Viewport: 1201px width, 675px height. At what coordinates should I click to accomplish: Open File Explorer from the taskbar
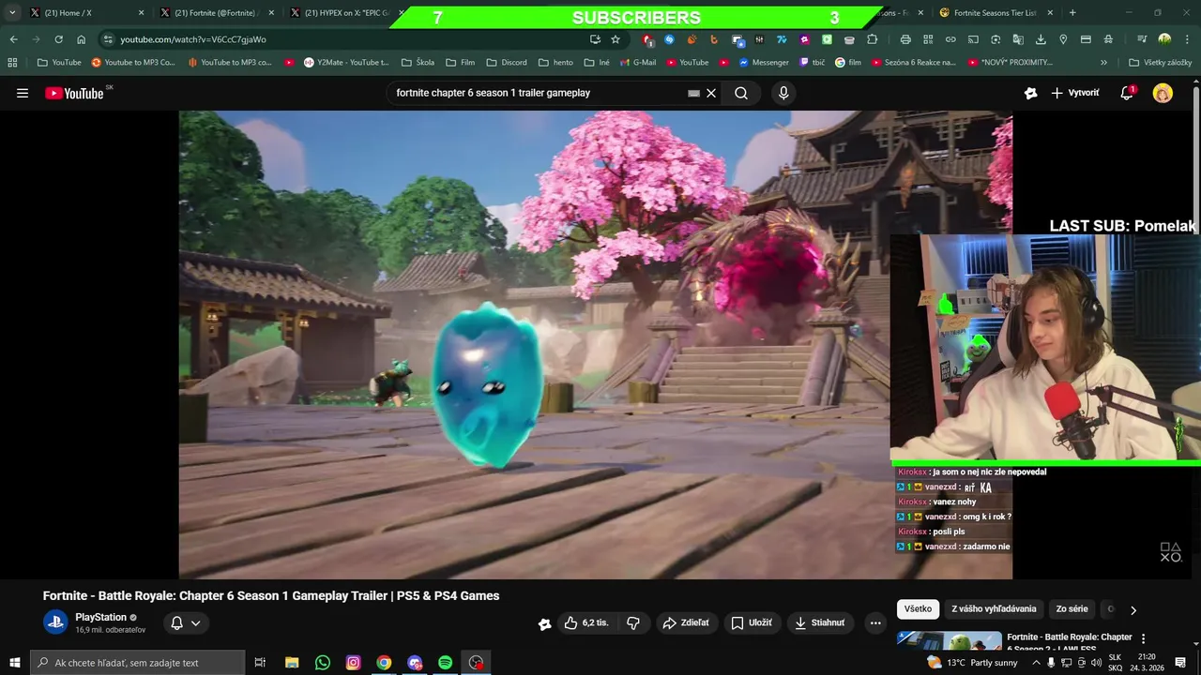click(x=292, y=663)
